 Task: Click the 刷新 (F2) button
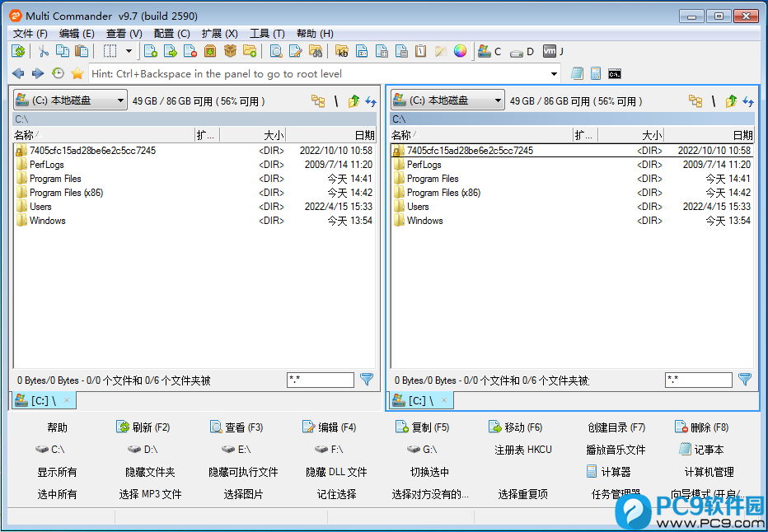pyautogui.click(x=143, y=427)
